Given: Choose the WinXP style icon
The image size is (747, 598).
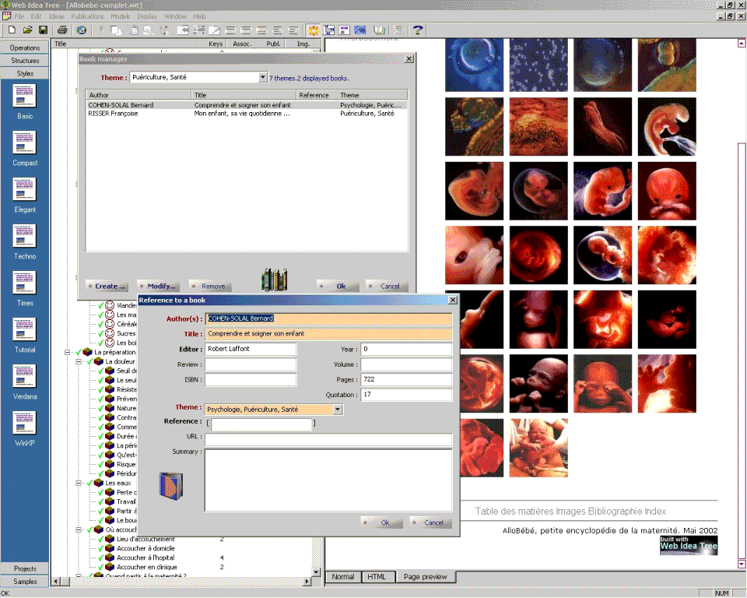Looking at the screenshot, I should pos(25,424).
